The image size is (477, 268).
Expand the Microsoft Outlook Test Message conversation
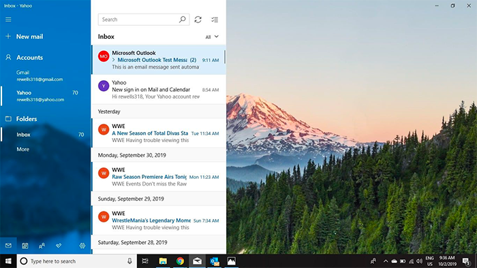tap(114, 60)
